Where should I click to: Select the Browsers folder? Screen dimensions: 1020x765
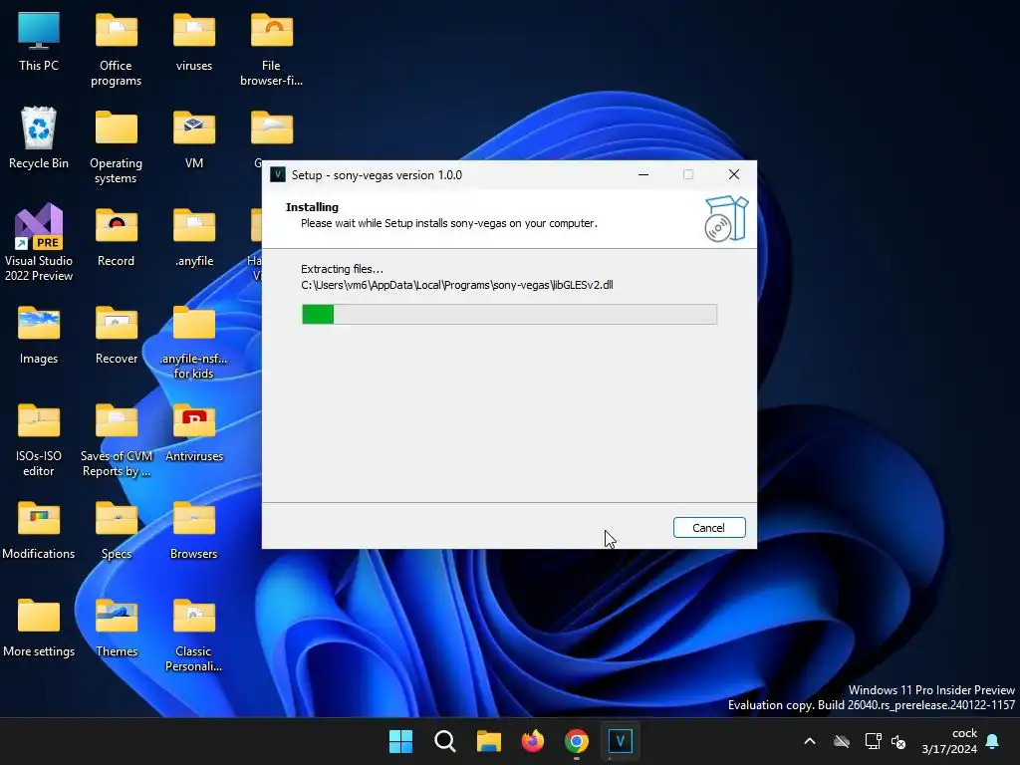pos(194,530)
